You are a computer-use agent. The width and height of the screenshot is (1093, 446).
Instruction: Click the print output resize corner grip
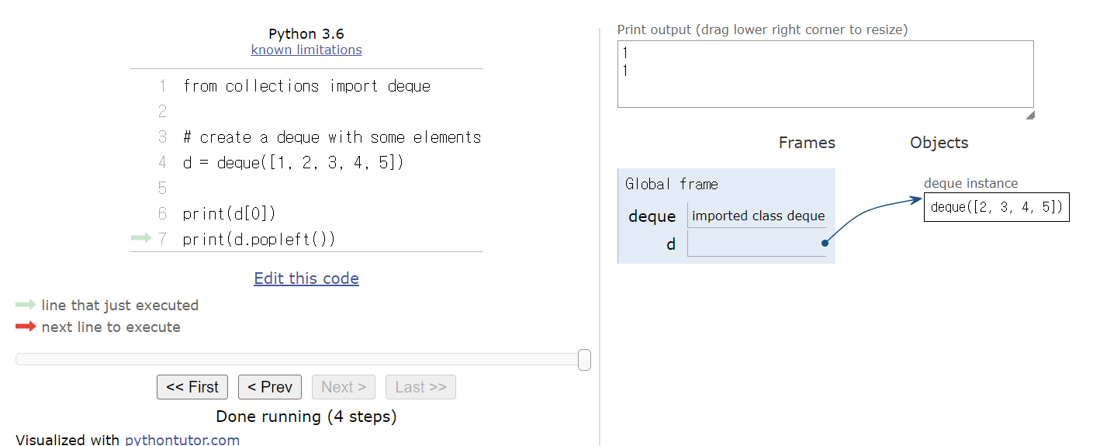tap(1030, 116)
